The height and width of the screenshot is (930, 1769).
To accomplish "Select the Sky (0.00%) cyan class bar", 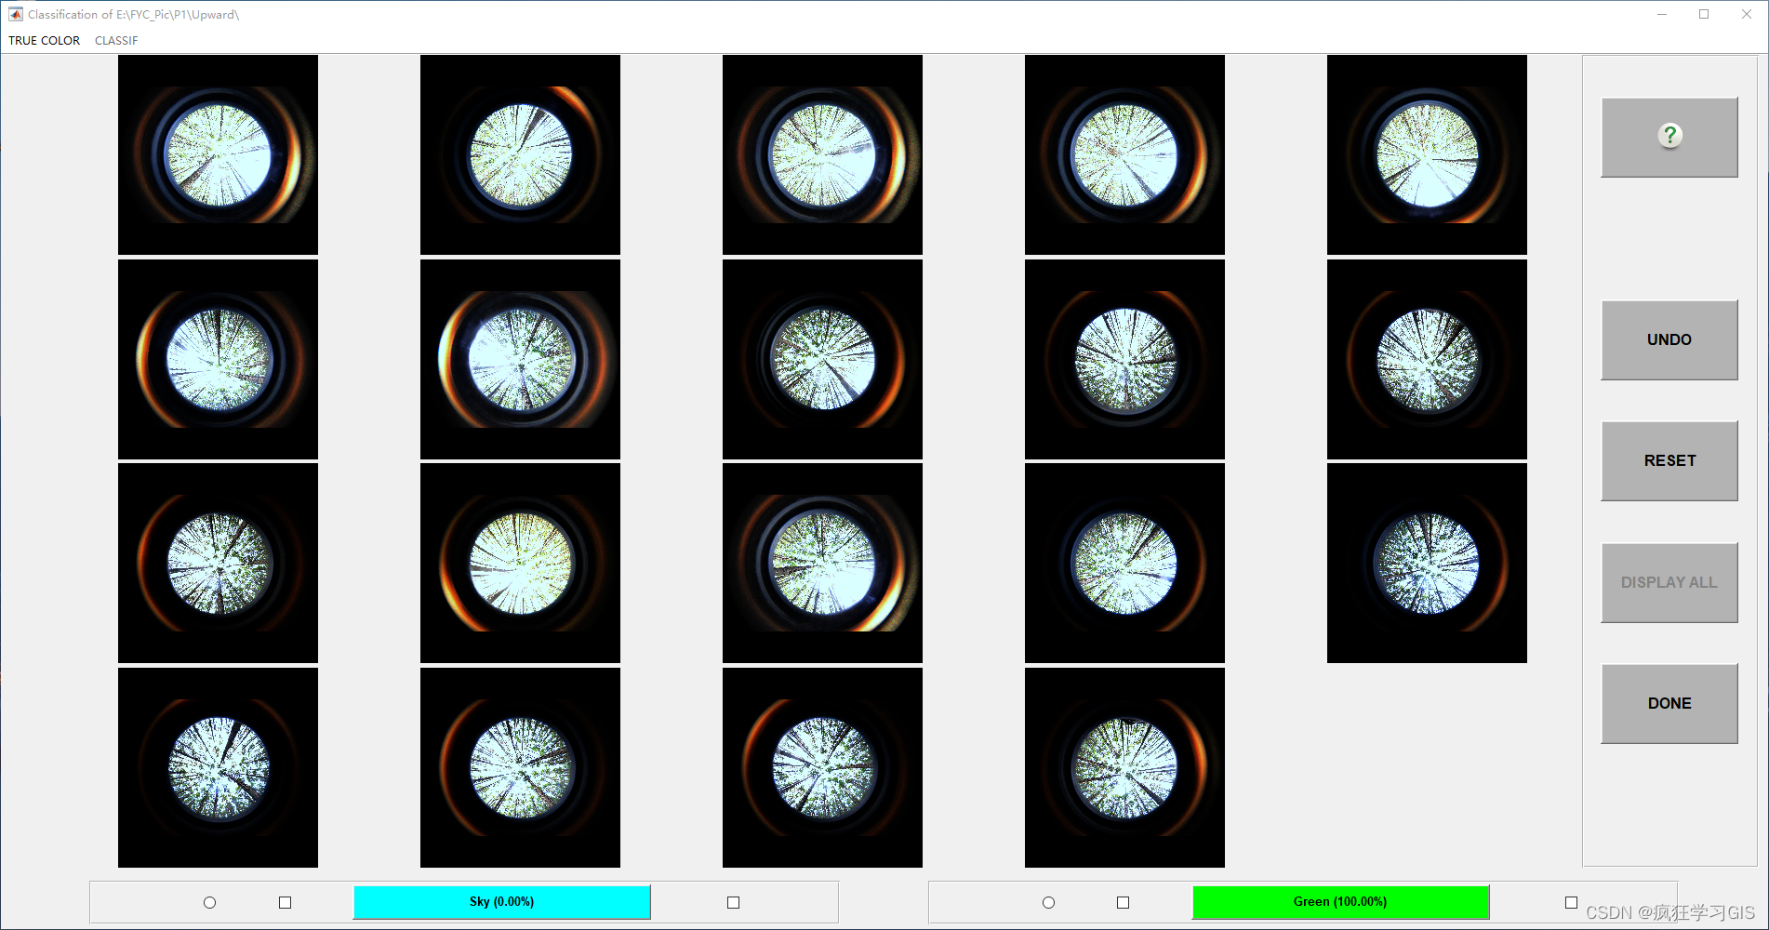I will (x=502, y=902).
